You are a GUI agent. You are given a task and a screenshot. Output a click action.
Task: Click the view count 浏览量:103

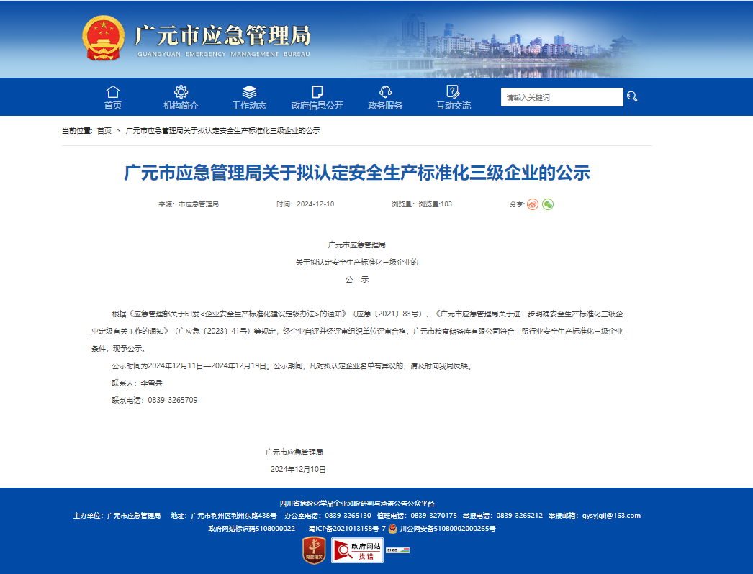[435, 204]
